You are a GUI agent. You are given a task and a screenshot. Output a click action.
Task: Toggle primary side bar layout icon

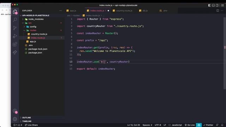point(210,5)
